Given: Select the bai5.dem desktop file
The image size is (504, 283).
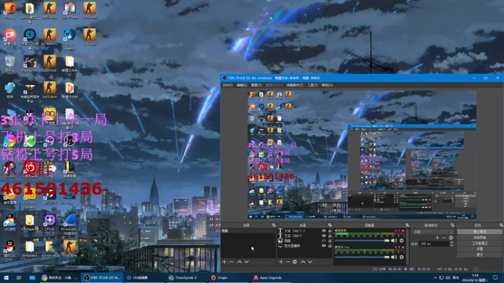Looking at the screenshot, I should 50,90.
